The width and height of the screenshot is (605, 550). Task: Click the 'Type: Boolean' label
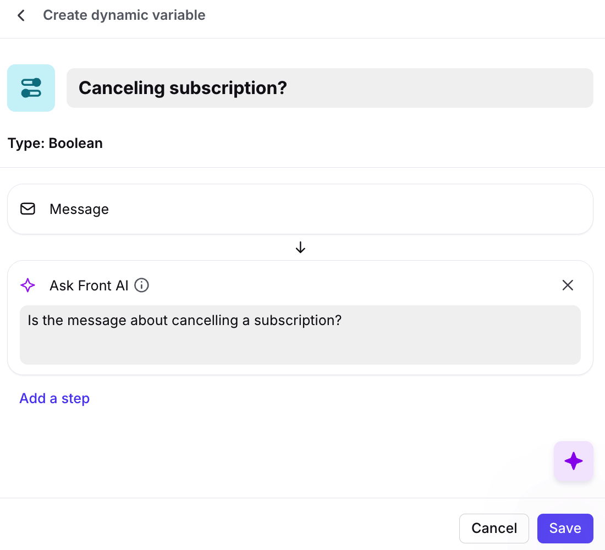point(55,144)
